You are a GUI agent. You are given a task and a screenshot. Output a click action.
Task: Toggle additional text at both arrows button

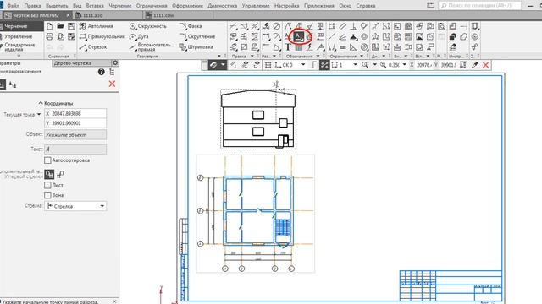pos(60,175)
